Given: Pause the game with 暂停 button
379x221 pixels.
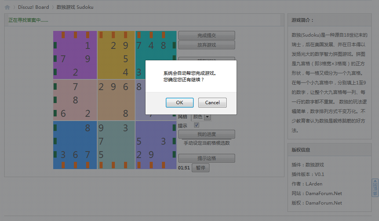Looking at the screenshot, I should click(201, 168).
